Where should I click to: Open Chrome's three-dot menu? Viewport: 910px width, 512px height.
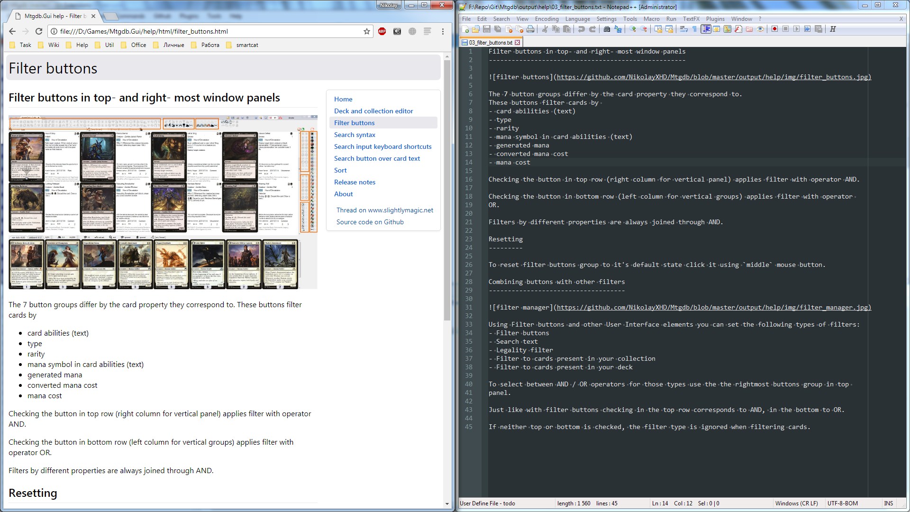pos(443,31)
